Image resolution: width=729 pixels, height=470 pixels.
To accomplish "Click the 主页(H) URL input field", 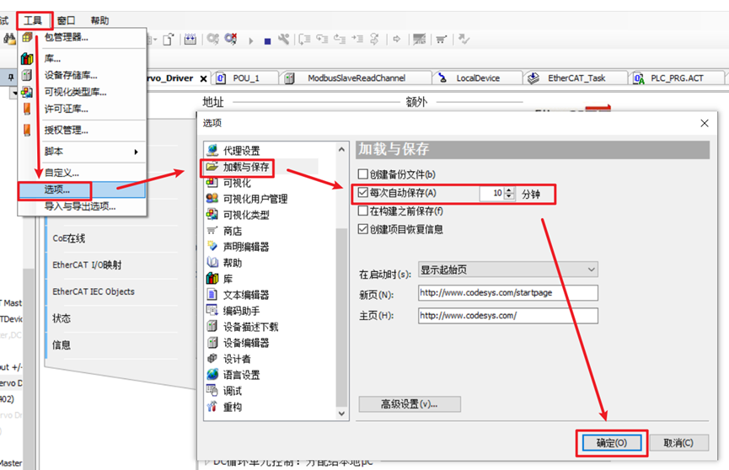I will [507, 315].
